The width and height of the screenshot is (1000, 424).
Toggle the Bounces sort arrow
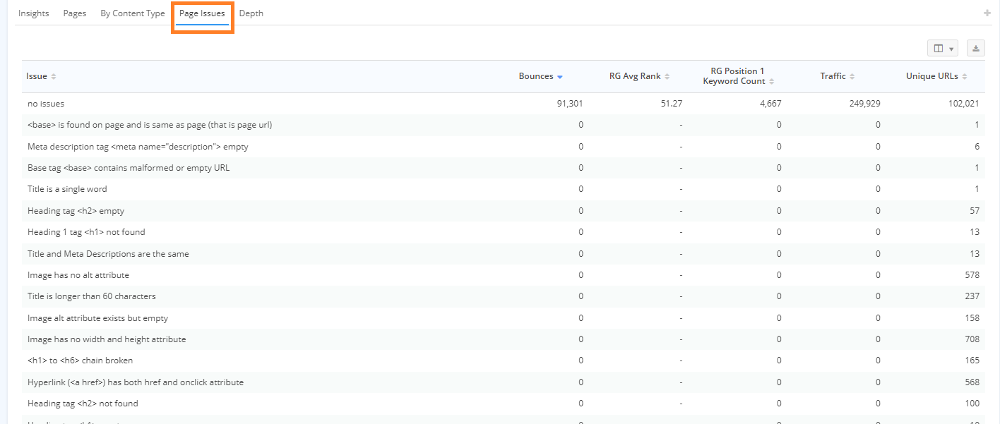(x=559, y=77)
